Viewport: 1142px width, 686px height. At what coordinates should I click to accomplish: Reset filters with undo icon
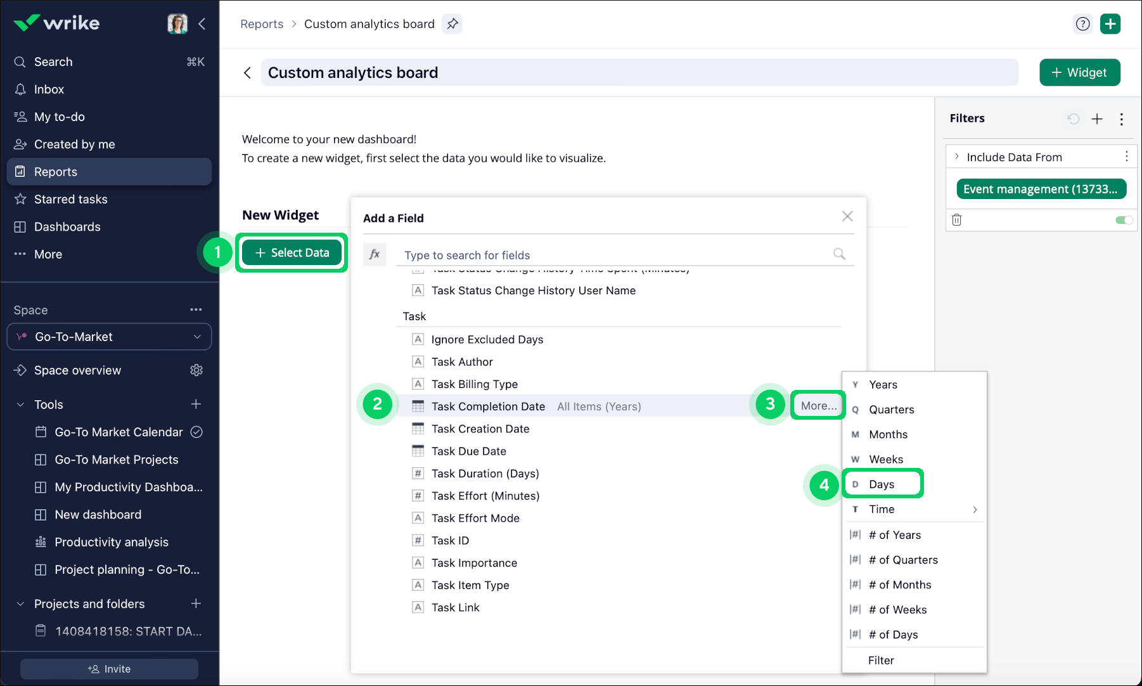click(1073, 119)
